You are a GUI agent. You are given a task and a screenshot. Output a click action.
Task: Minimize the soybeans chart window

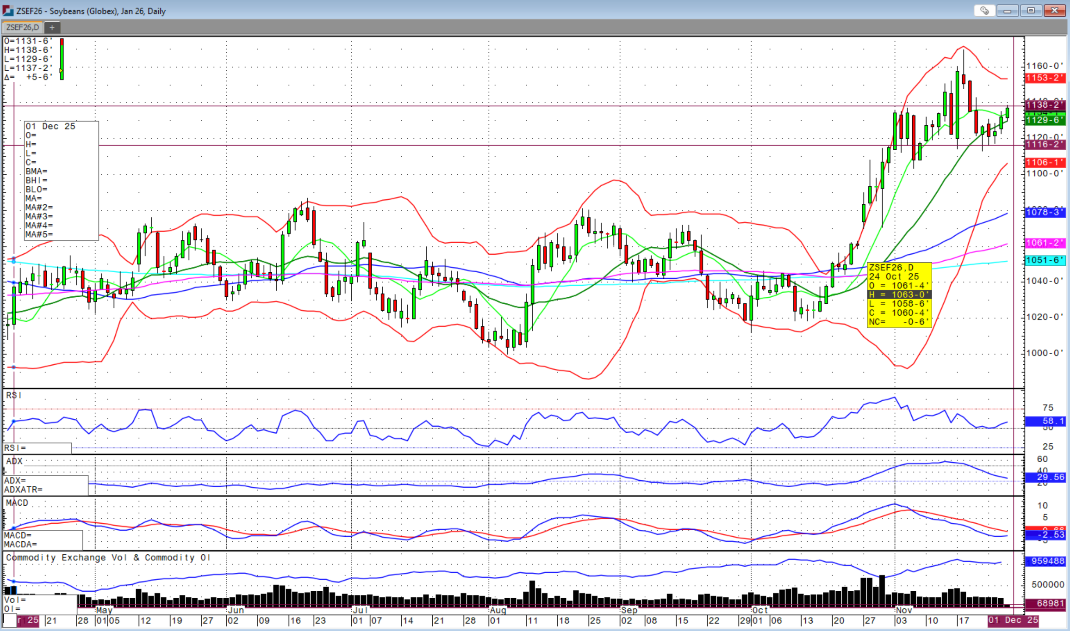click(1007, 11)
